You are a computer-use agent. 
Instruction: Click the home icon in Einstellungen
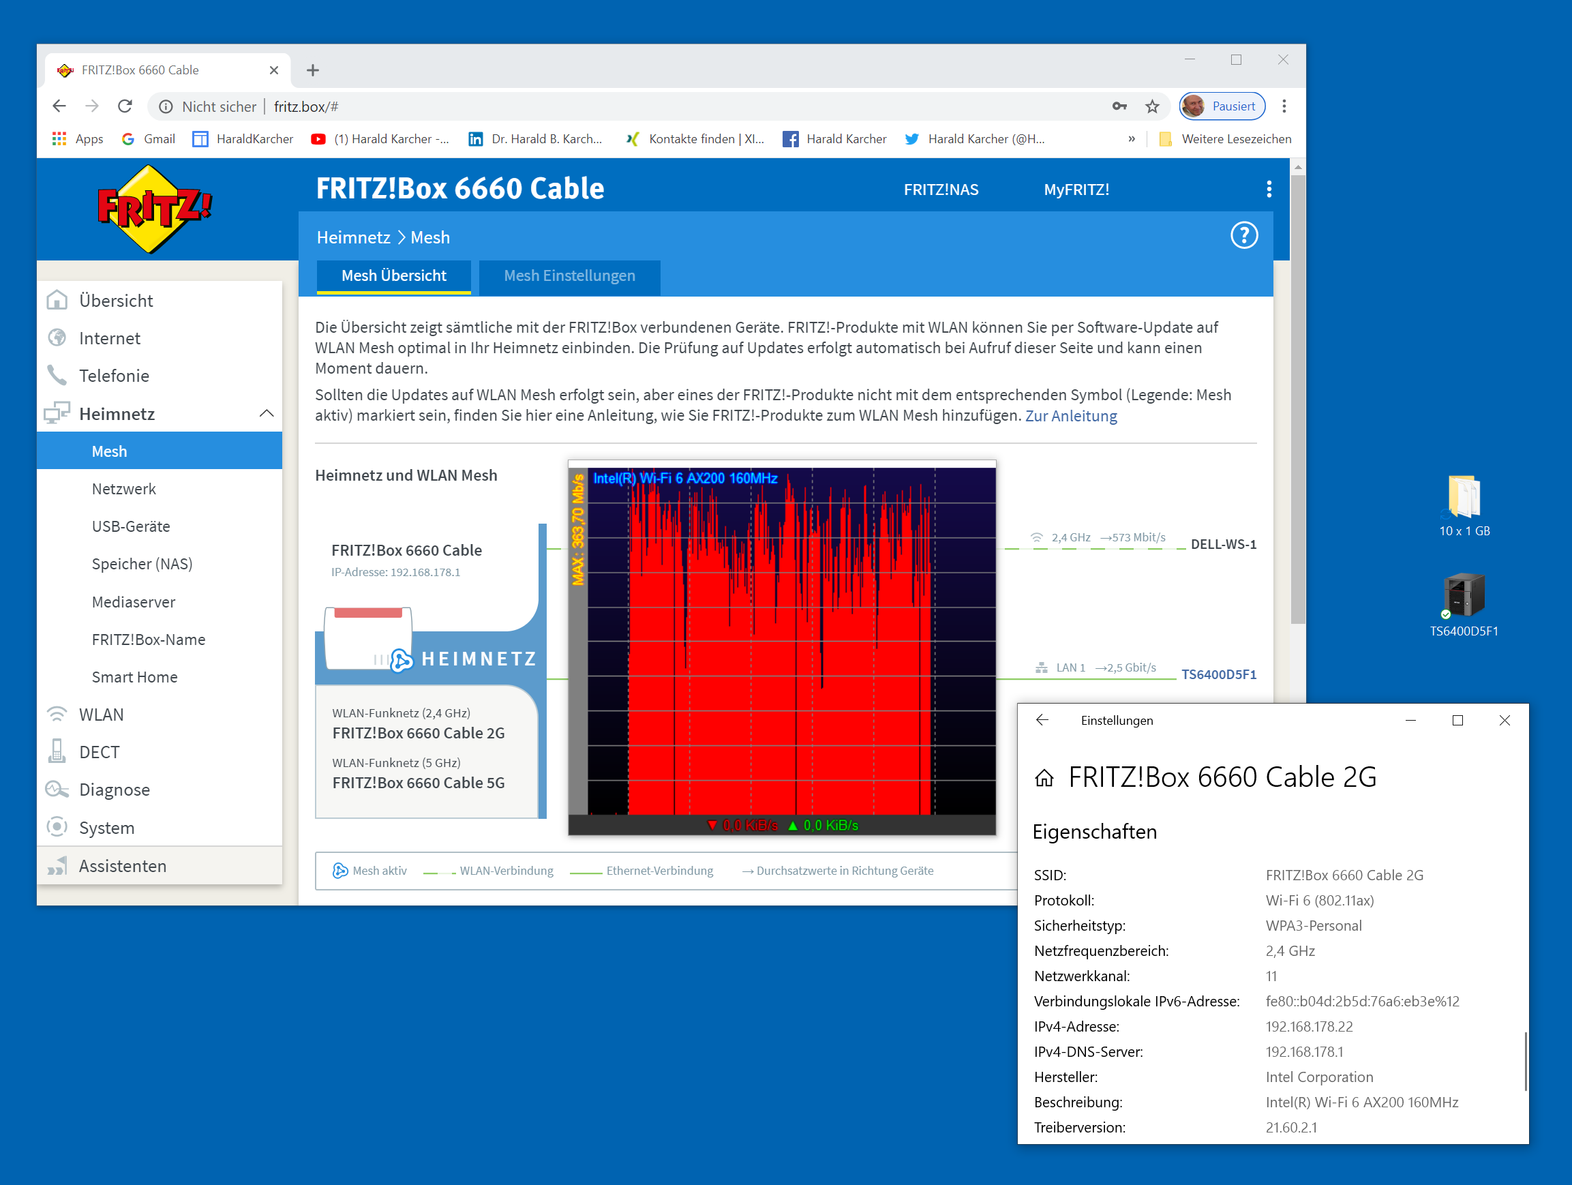coord(1043,779)
